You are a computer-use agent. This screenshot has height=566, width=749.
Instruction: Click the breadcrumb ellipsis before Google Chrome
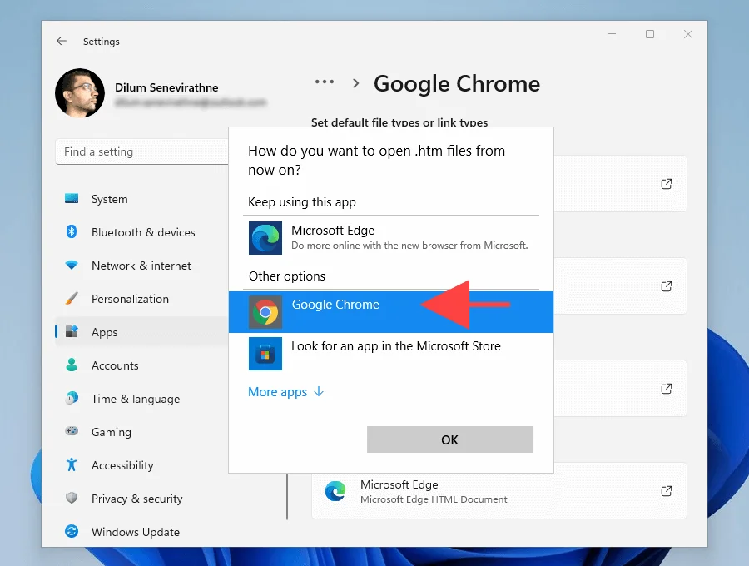click(324, 82)
